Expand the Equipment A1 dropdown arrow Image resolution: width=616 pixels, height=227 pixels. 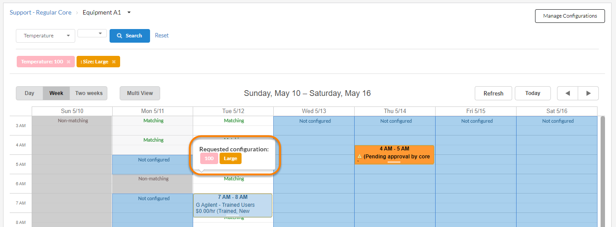click(129, 13)
